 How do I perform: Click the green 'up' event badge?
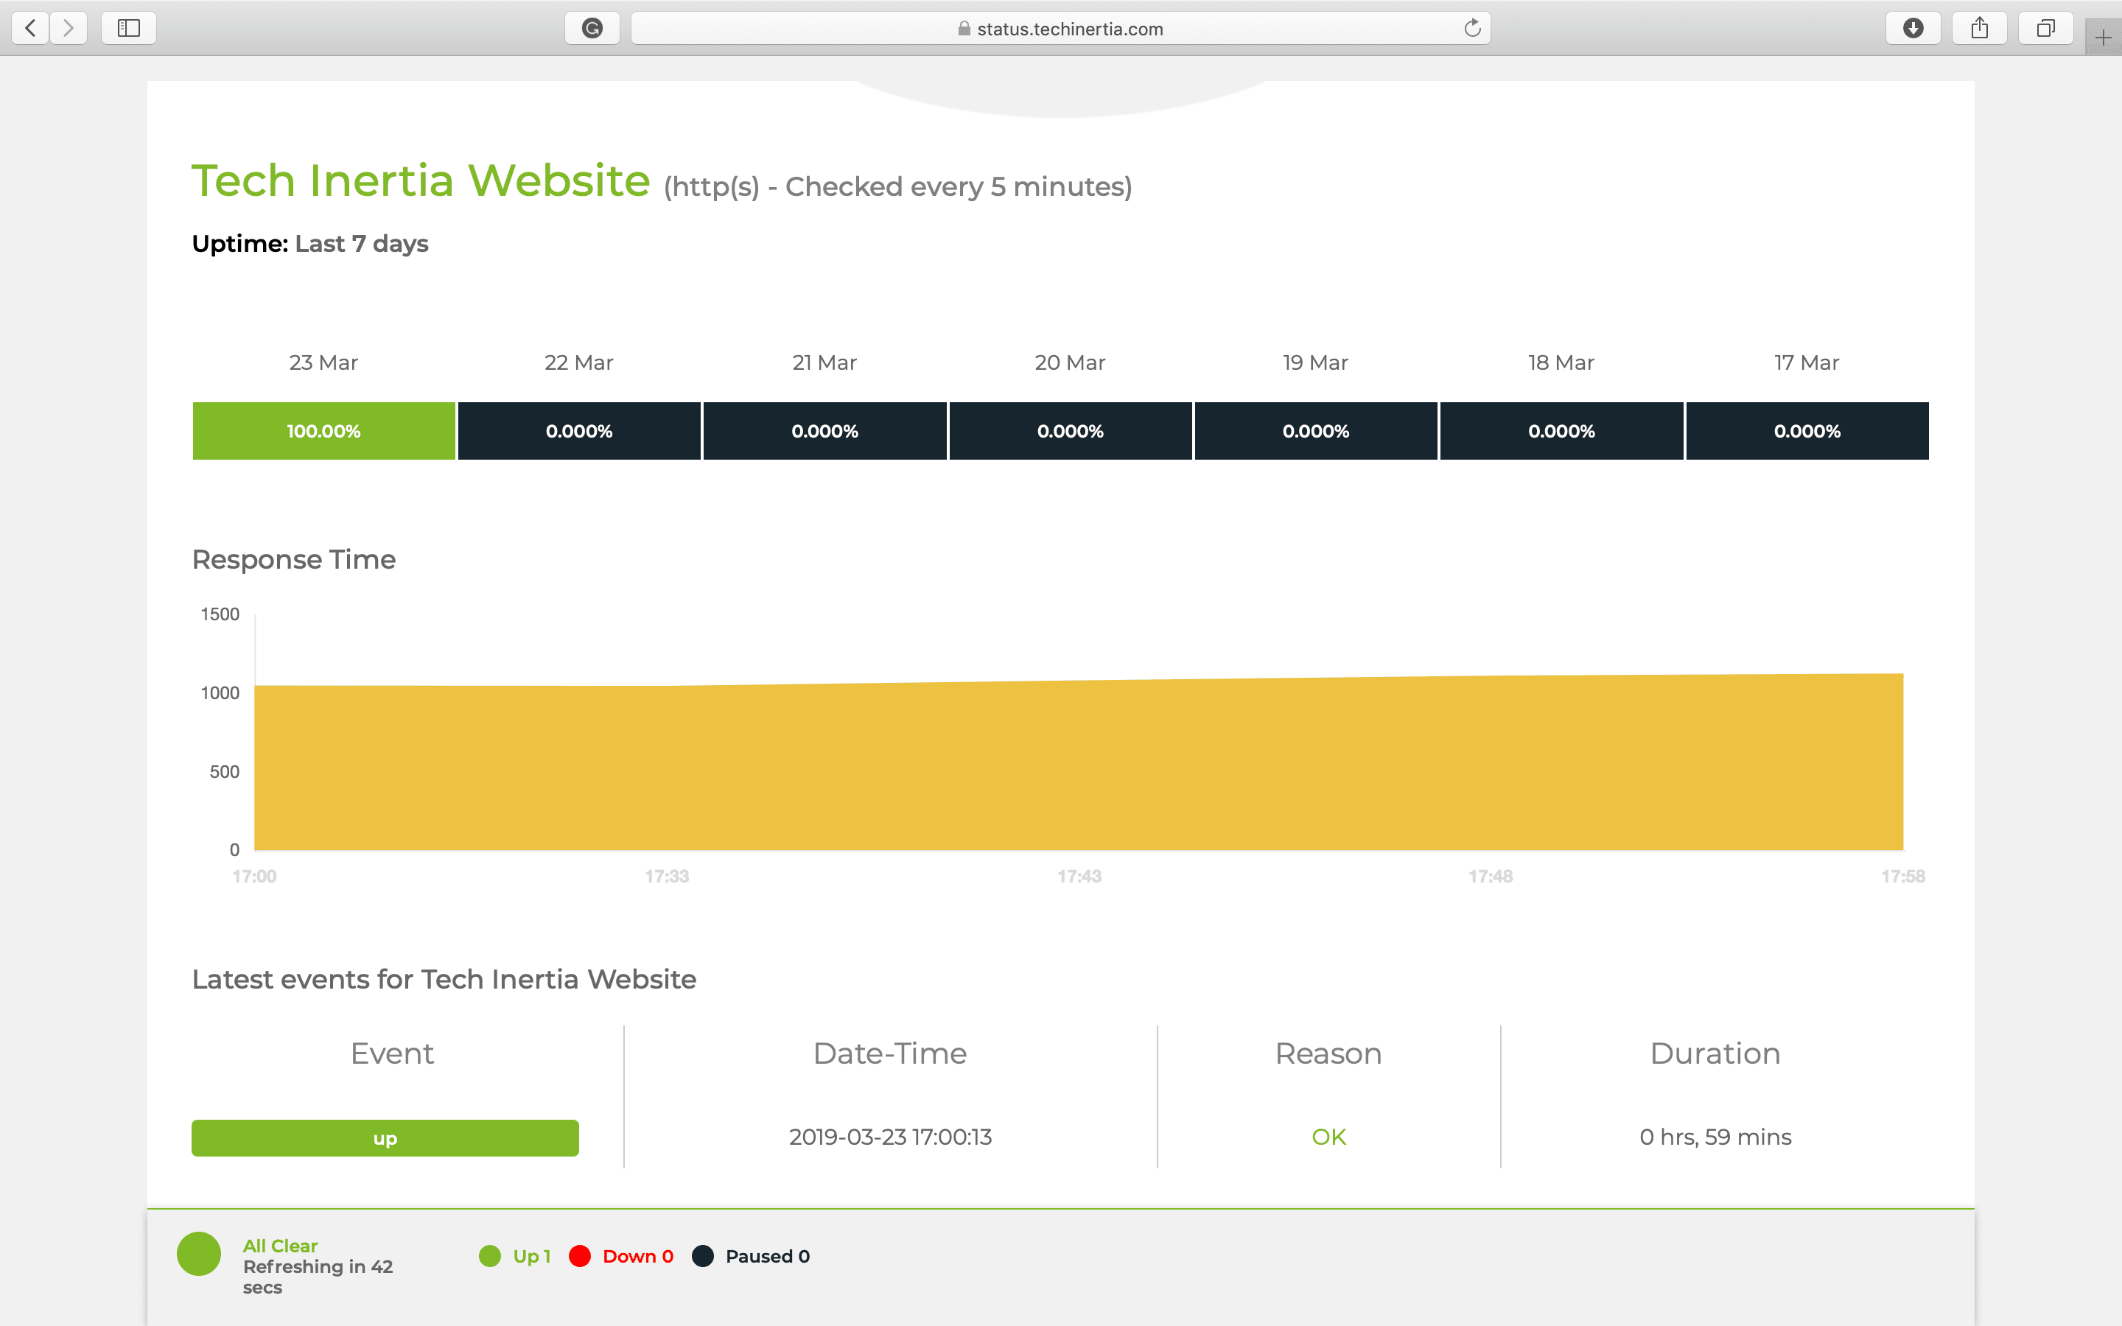(x=385, y=1138)
